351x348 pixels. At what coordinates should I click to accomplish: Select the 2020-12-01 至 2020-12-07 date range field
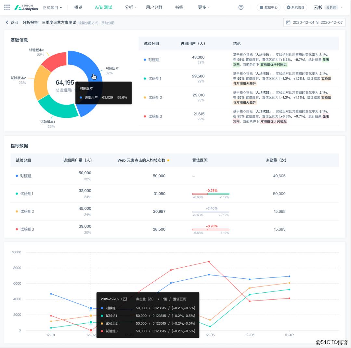314,22
